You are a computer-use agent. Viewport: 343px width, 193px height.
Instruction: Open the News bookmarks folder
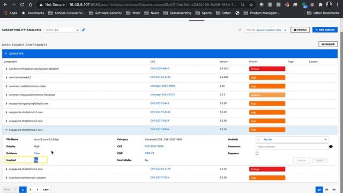tap(152, 13)
